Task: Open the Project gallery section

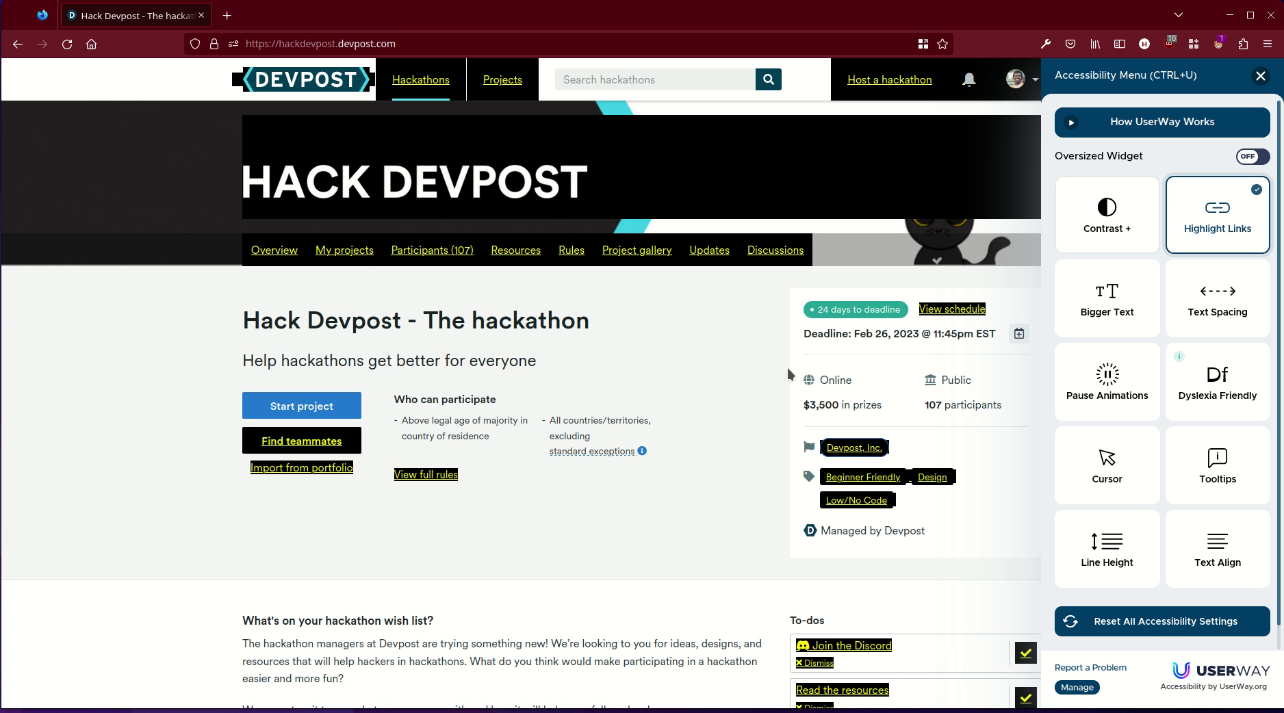Action: point(637,250)
